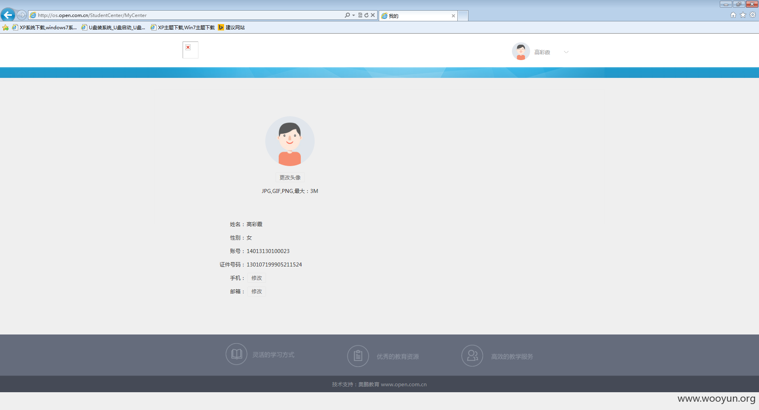759x410 pixels.
Task: Click the people icon for 高效的教学服务
Action: [472, 356]
